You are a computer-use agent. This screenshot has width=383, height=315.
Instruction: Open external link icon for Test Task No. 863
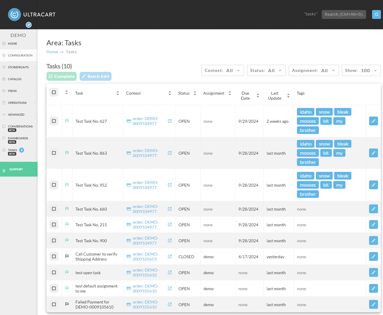[170, 153]
